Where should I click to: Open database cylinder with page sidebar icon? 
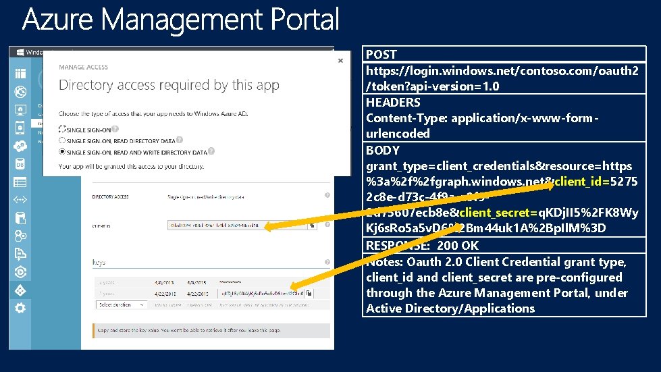[20, 218]
